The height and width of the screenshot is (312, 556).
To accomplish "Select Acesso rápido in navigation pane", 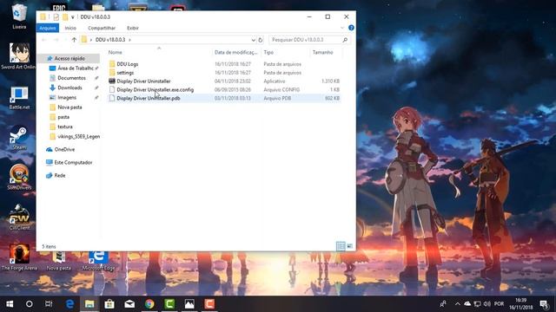I will click(x=69, y=58).
